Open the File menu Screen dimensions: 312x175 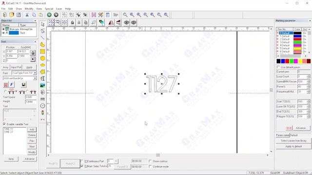click(3, 9)
